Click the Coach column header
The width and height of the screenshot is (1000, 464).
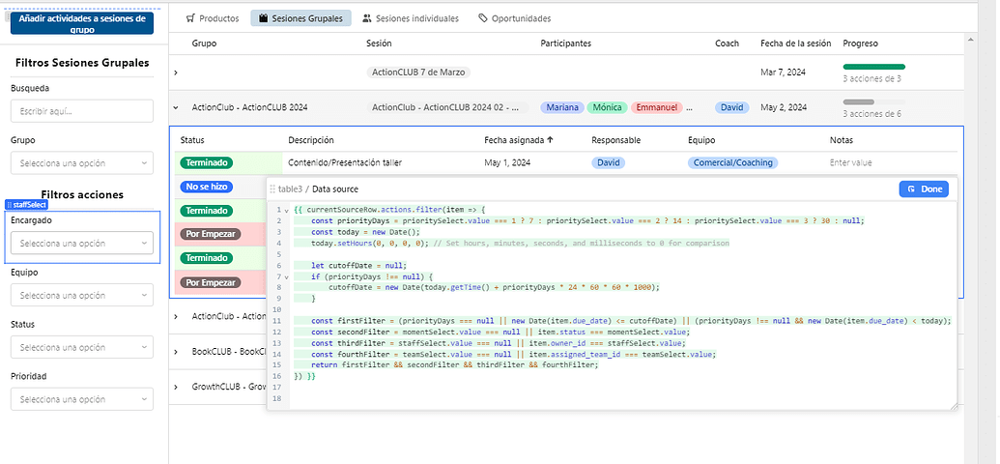pos(727,43)
